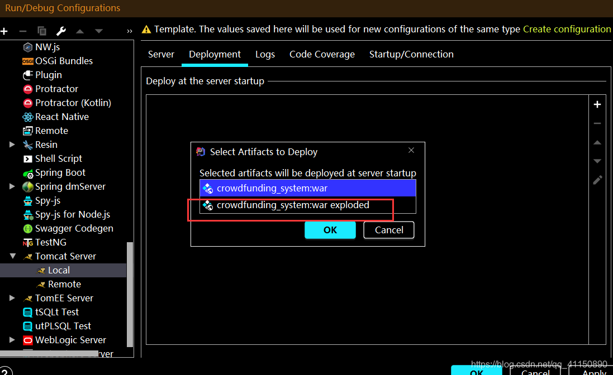613x375 pixels.
Task: Move configuration down arrow in toolbar
Action: coord(98,31)
